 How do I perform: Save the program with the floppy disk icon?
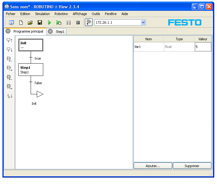40,22
